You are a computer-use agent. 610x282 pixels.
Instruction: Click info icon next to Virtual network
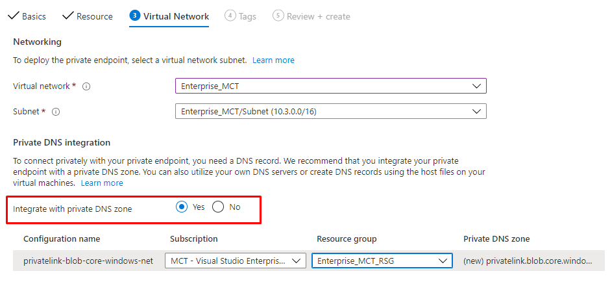coord(86,86)
